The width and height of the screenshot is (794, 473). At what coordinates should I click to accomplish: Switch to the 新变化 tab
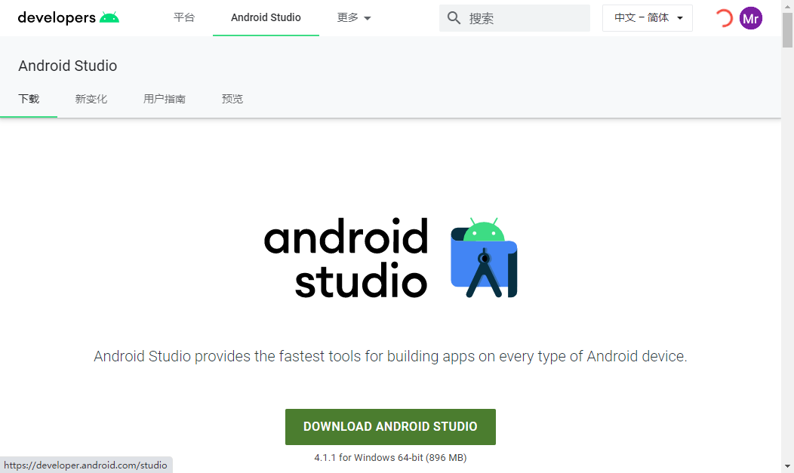tap(91, 99)
